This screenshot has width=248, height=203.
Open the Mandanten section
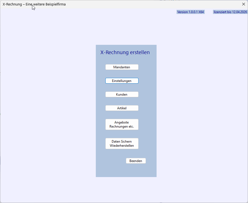tap(122, 67)
